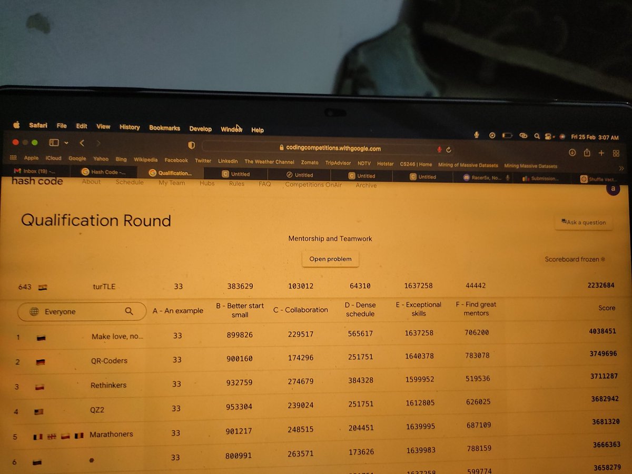This screenshot has height=474, width=632.
Task: Select team Rethinkers row
Action: (316, 383)
